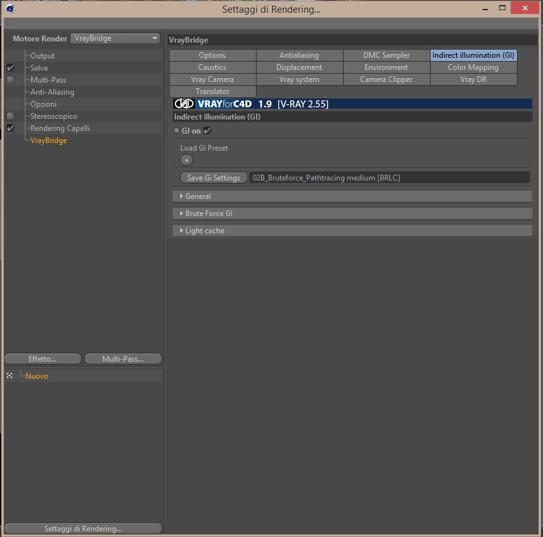This screenshot has height=537, width=543.
Task: Click the Effetto... button
Action: pyautogui.click(x=43, y=359)
